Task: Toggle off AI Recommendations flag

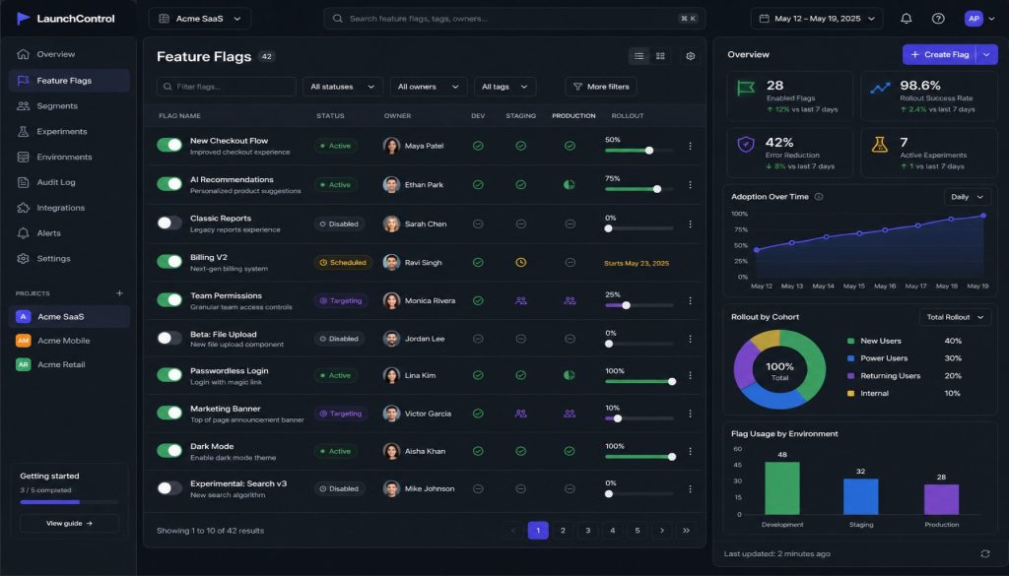Action: tap(169, 184)
